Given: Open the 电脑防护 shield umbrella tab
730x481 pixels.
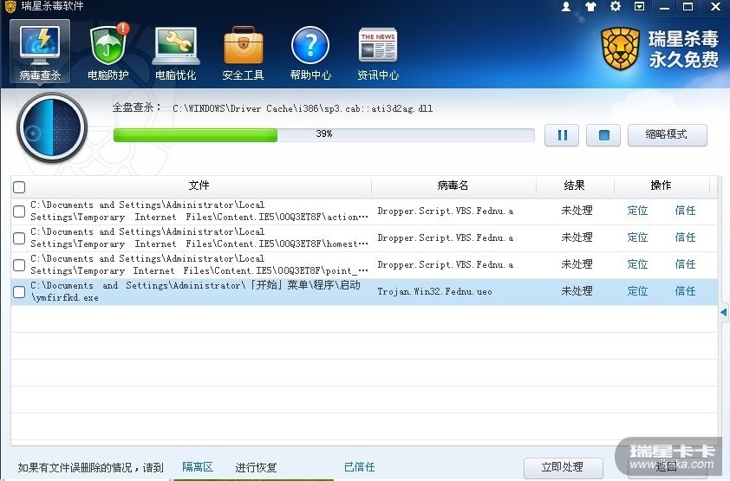Looking at the screenshot, I should (108, 52).
